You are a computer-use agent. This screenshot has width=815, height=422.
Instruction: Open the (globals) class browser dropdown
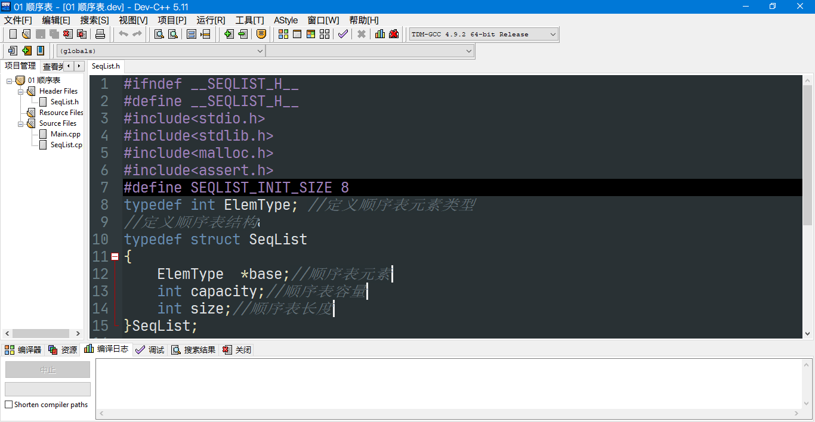click(260, 51)
